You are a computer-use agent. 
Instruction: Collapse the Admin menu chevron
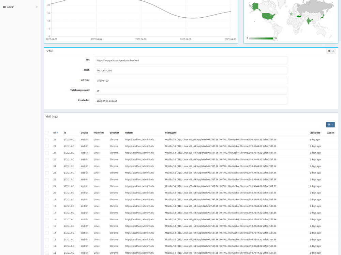pos(37,7)
